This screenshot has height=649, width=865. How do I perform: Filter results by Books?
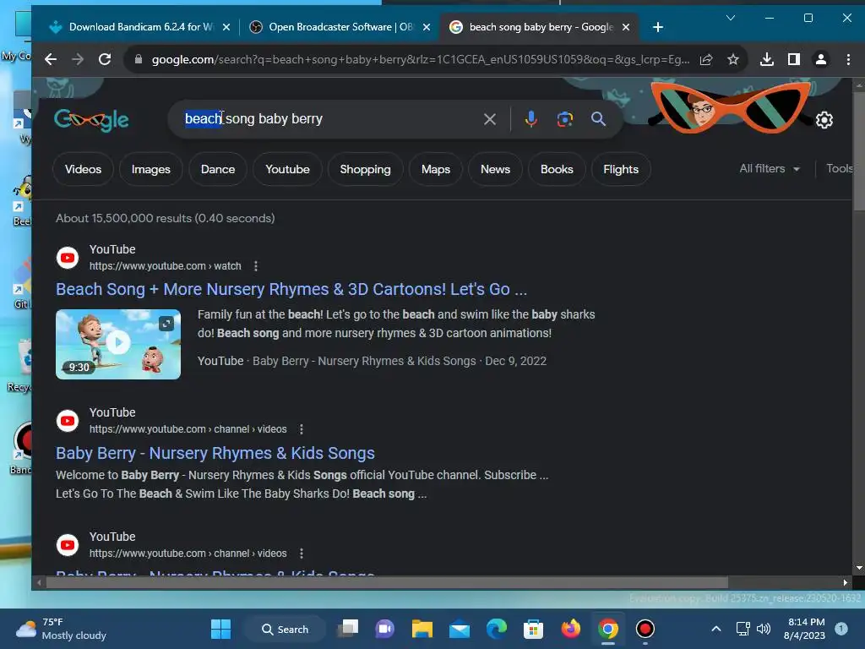[557, 169]
